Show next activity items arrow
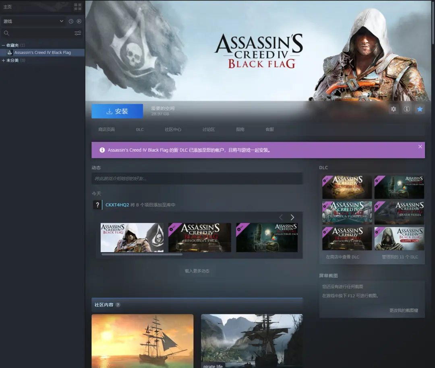Image resolution: width=435 pixels, height=368 pixels. (x=292, y=217)
